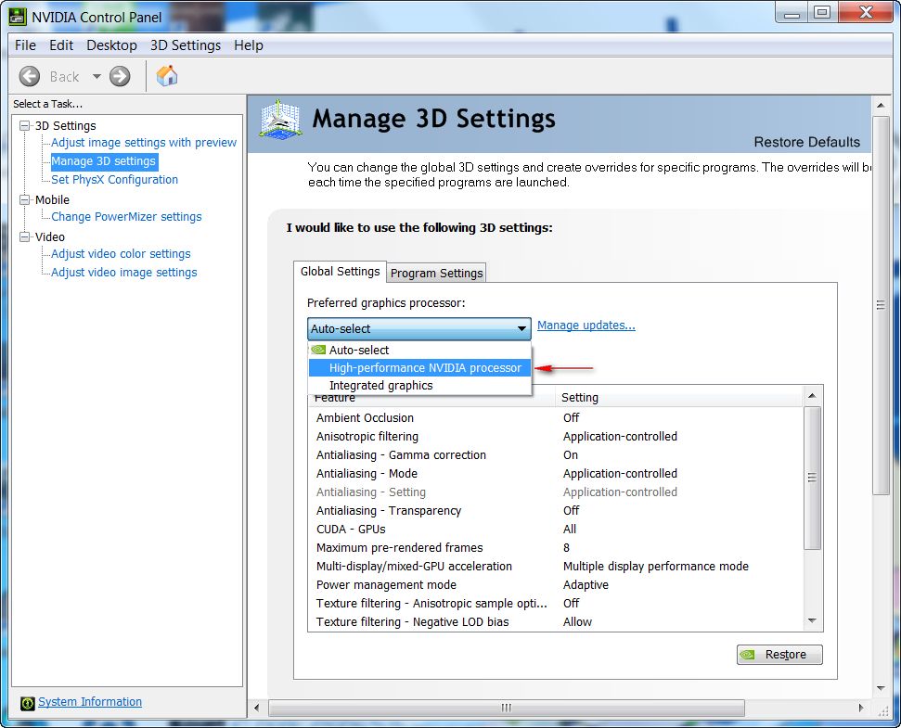Open the Preferred graphics processor combo box
This screenshot has width=901, height=728.
click(418, 328)
